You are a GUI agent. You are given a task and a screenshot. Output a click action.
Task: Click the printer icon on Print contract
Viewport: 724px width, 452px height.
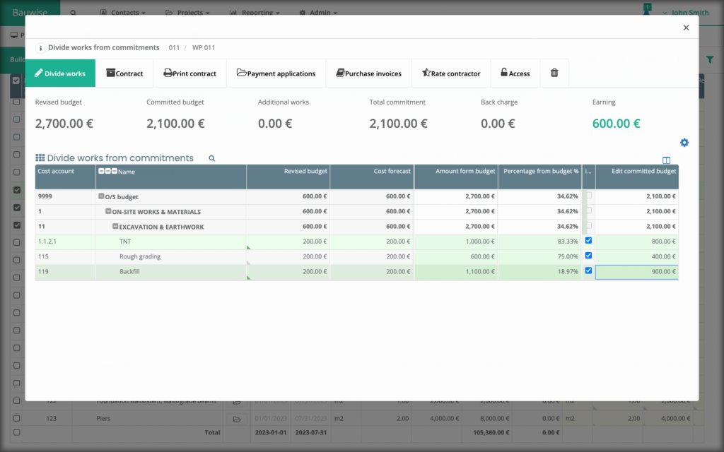pyautogui.click(x=168, y=73)
